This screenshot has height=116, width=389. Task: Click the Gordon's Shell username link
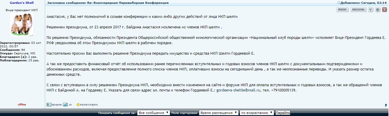(22, 3)
